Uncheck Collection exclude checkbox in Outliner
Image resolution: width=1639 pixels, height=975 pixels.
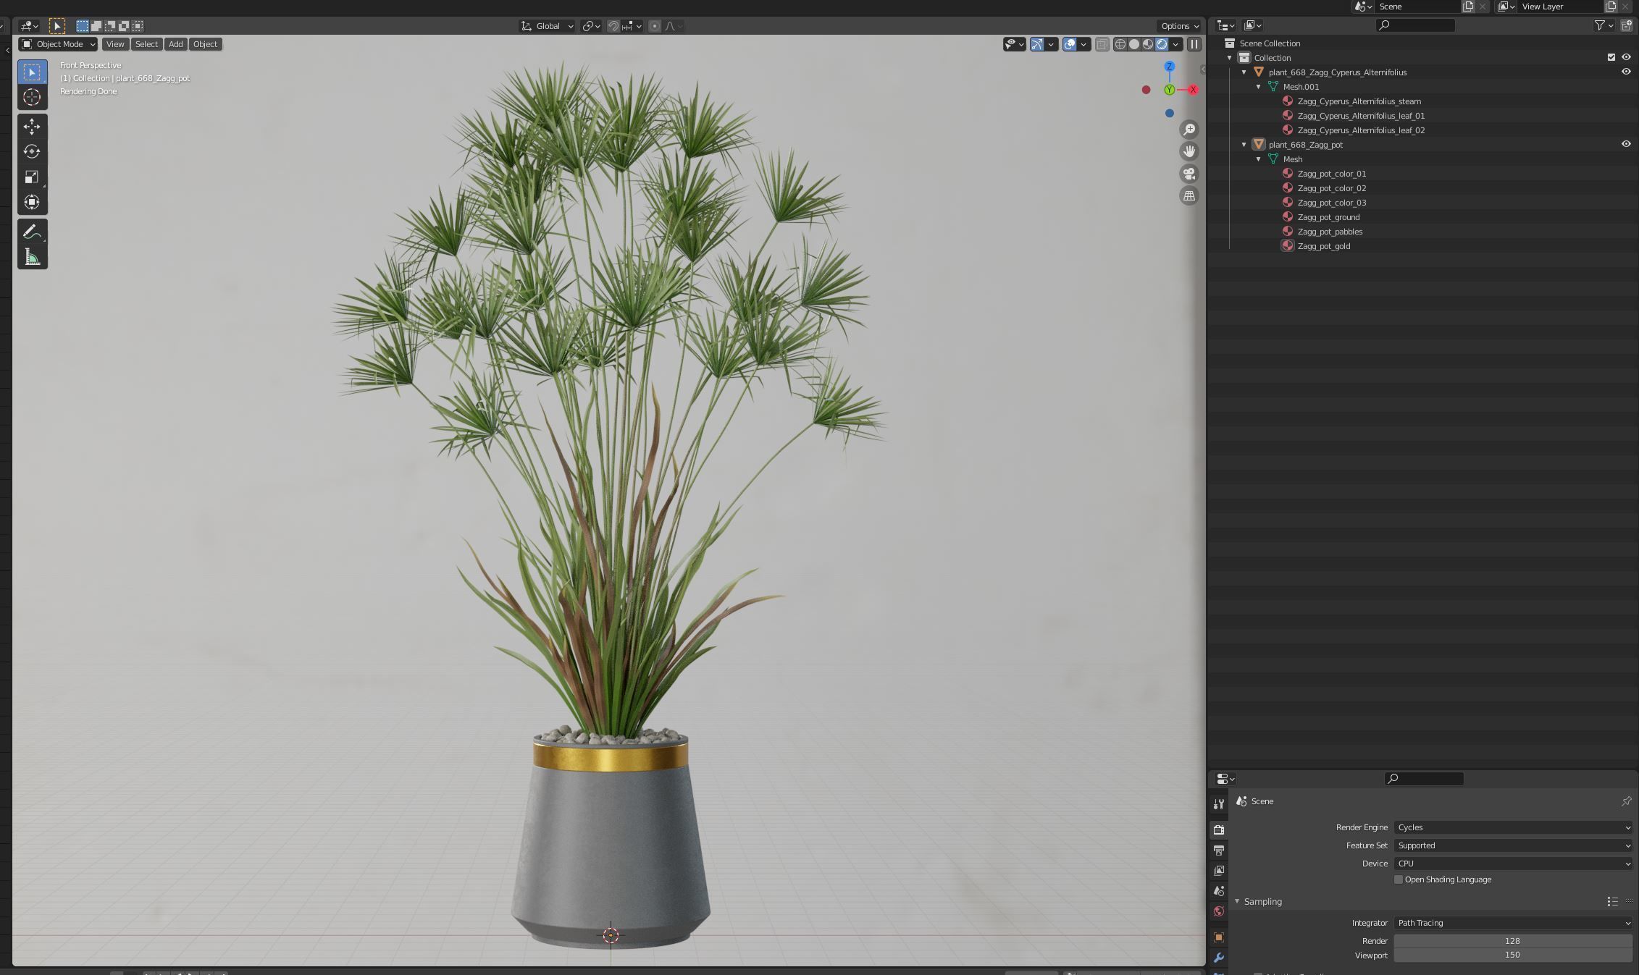[x=1611, y=57]
